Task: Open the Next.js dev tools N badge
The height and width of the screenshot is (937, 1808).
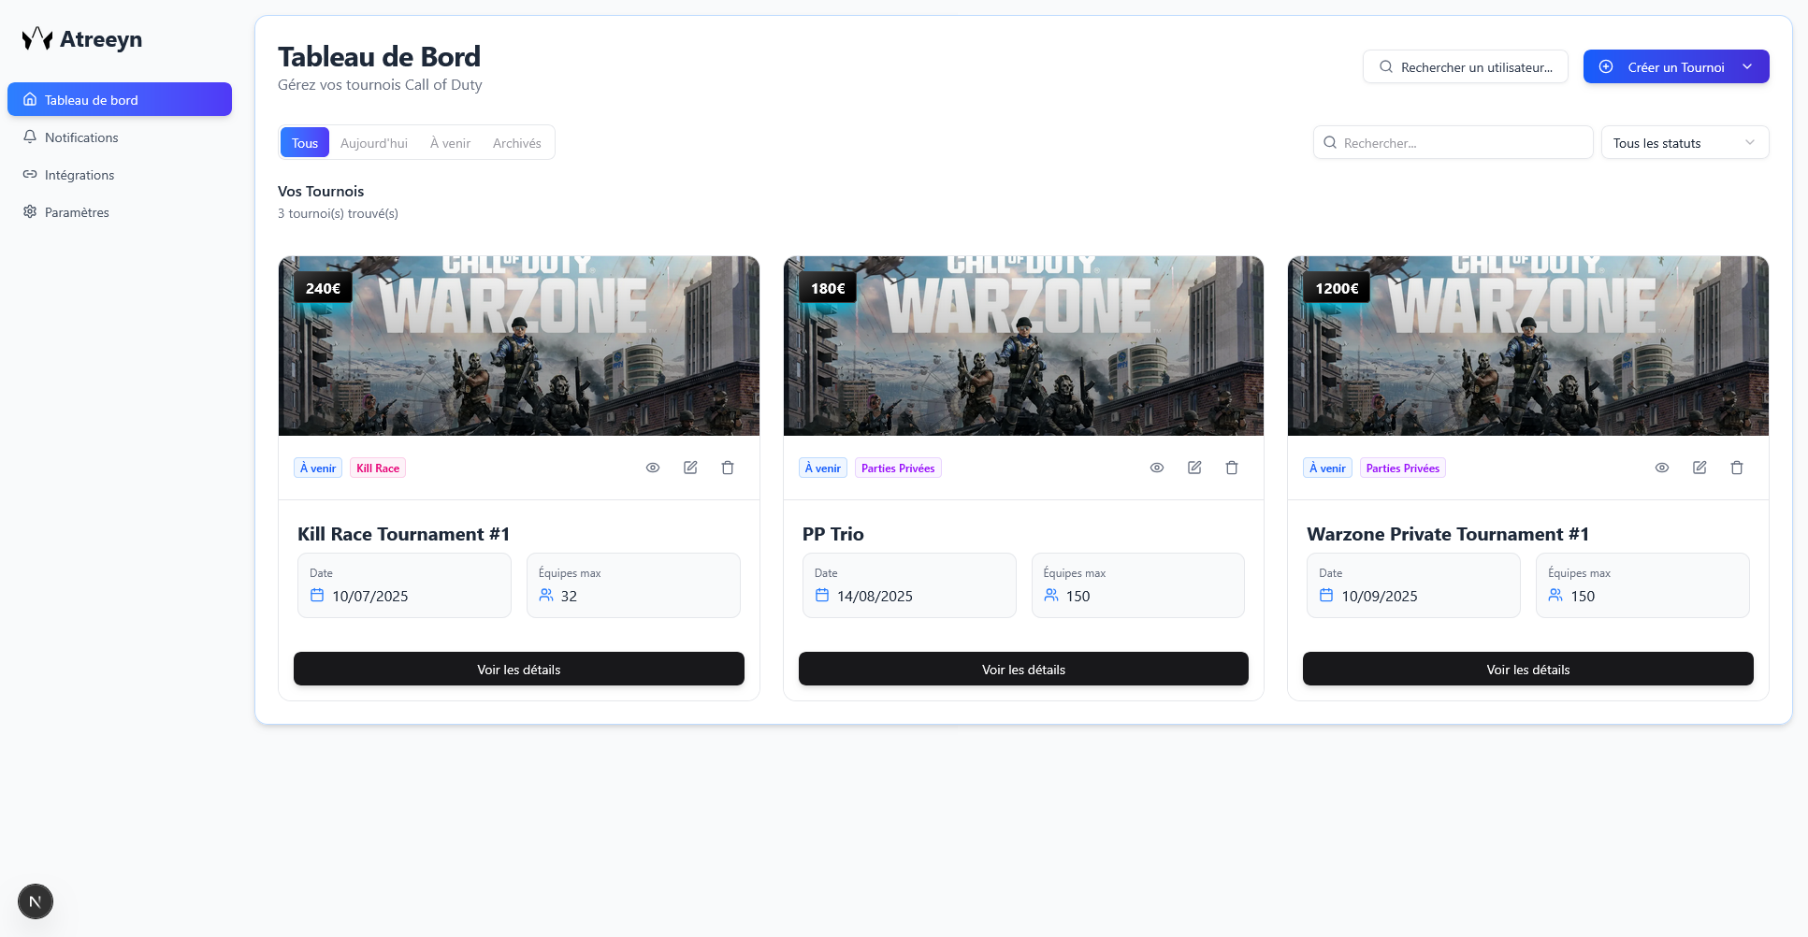Action: pyautogui.click(x=36, y=901)
